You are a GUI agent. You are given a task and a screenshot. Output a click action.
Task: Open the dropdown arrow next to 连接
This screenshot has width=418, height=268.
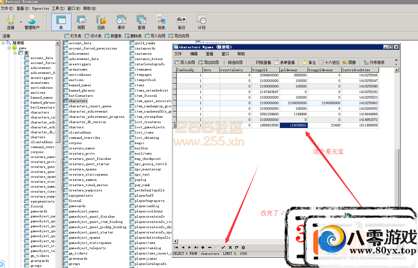coord(21,22)
